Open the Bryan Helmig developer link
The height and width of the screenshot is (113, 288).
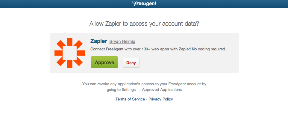coord(122,42)
